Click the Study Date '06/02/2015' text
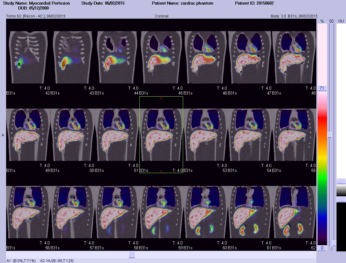This screenshot has height=263, width=346. (114, 3)
